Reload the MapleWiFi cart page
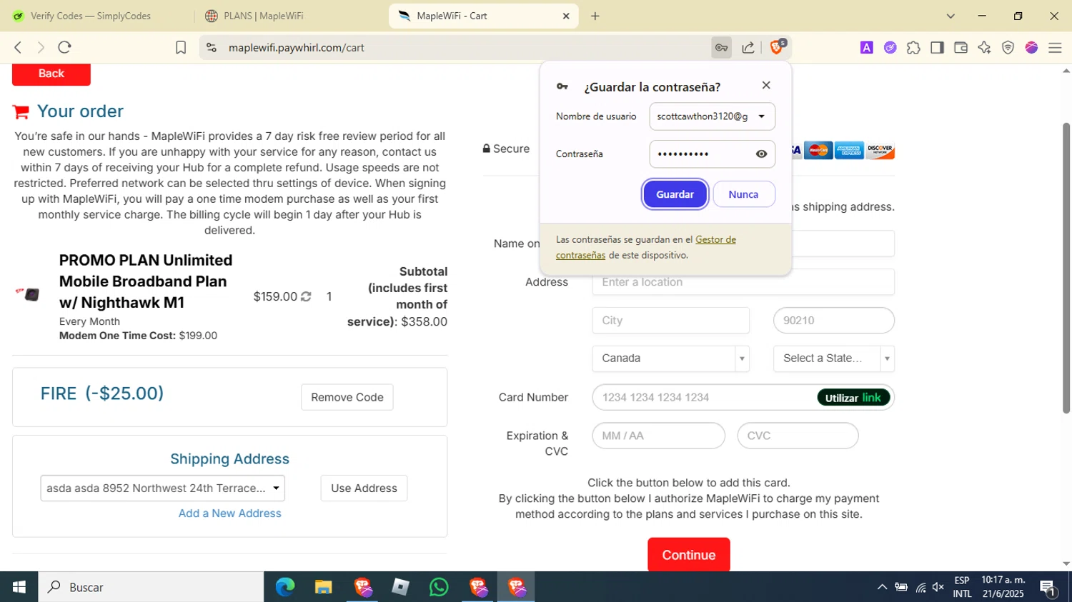This screenshot has width=1072, height=602. tap(64, 47)
